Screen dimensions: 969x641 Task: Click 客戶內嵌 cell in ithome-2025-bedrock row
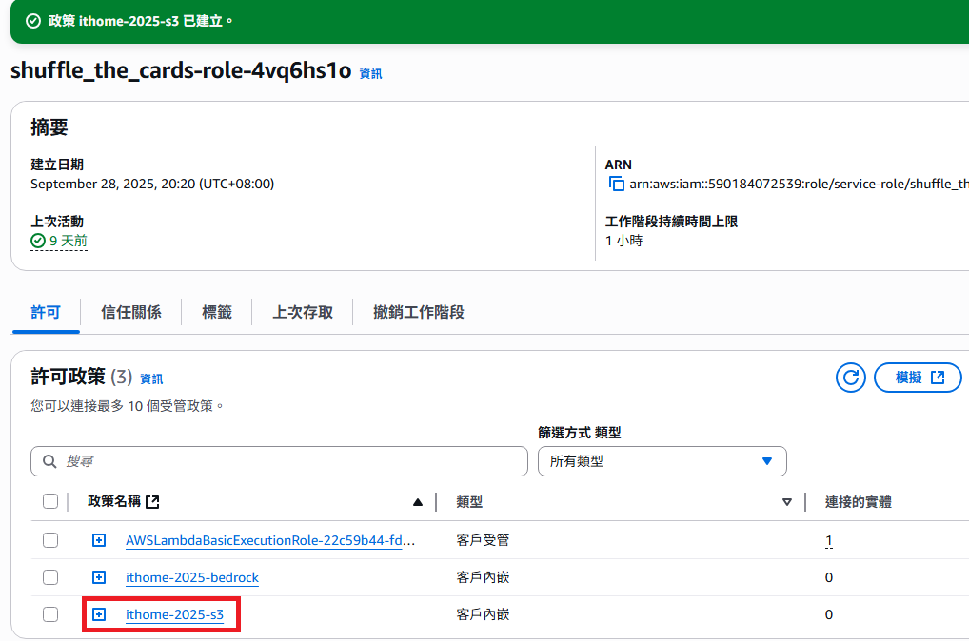tap(483, 577)
